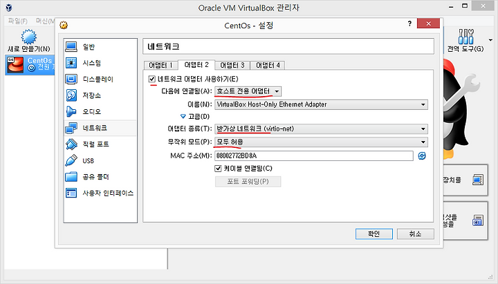
Task: Open the 어댑터 종류 virtio-net dropdown
Action: 321,129
